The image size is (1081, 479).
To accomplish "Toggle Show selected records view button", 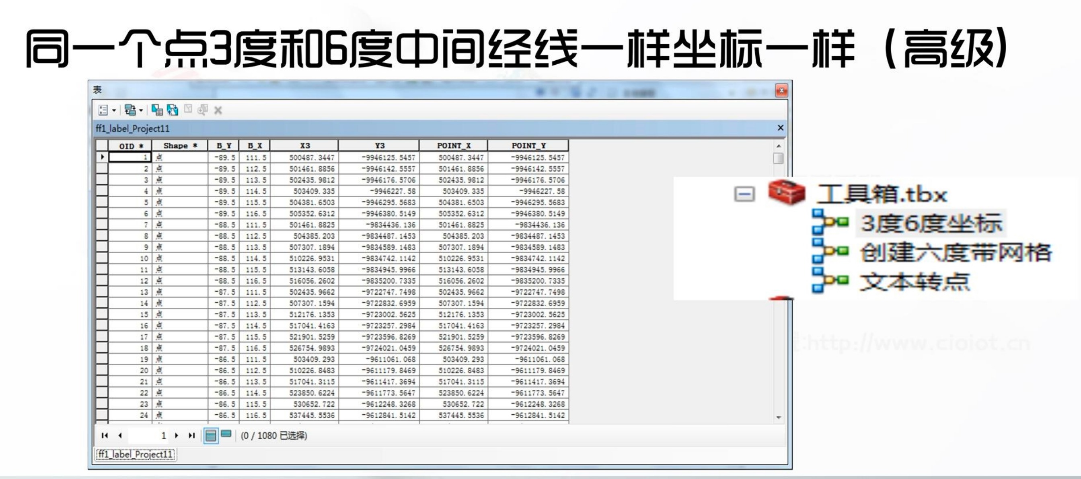I will click(x=226, y=434).
